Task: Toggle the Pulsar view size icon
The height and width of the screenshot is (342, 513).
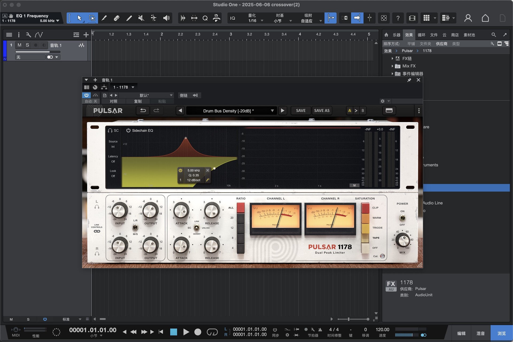Action: pyautogui.click(x=389, y=111)
